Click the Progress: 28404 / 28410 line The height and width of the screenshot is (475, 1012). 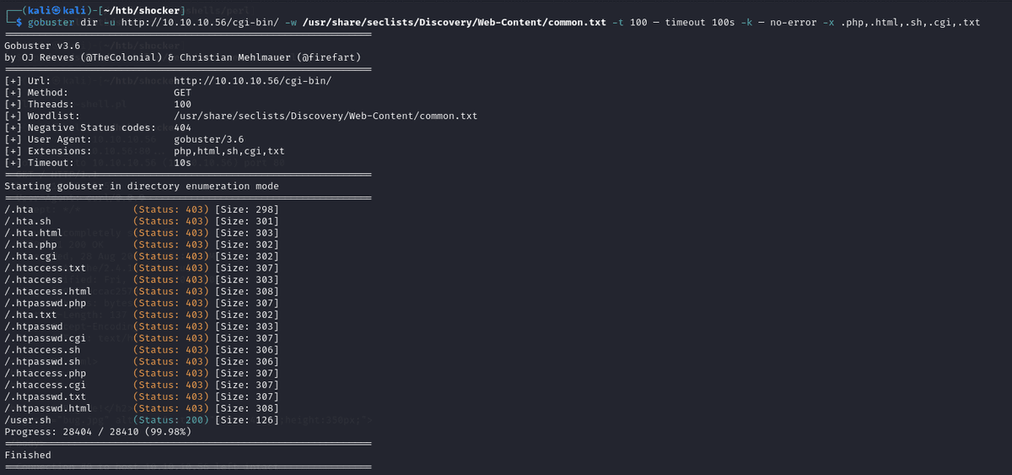pyautogui.click(x=97, y=431)
